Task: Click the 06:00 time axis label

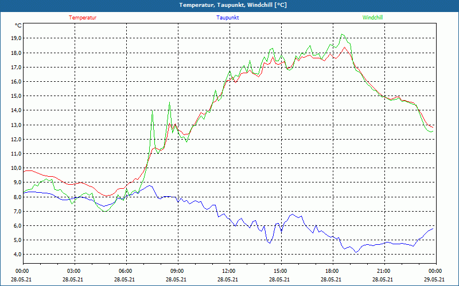Action: click(126, 271)
